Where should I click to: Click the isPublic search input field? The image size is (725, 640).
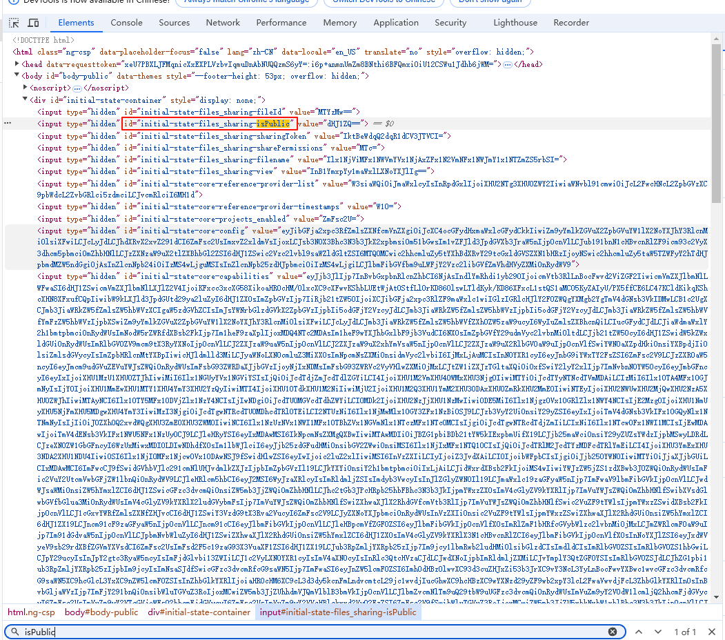tap(315, 632)
